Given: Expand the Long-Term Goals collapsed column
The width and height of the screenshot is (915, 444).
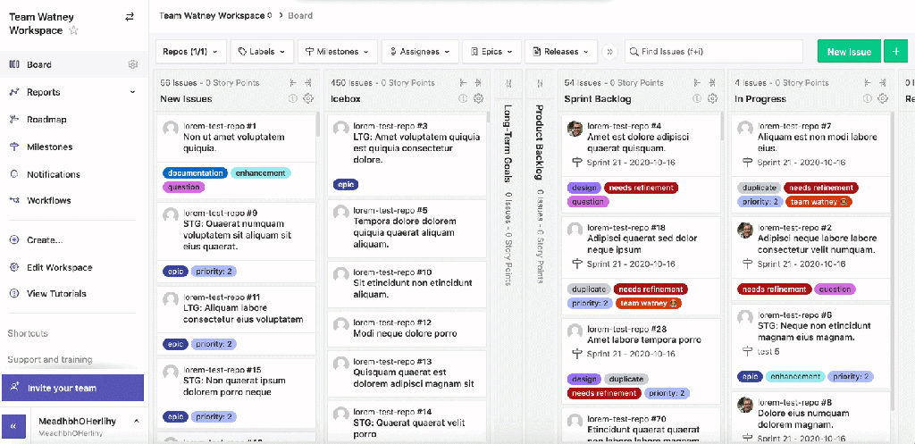Looking at the screenshot, I should (x=508, y=83).
